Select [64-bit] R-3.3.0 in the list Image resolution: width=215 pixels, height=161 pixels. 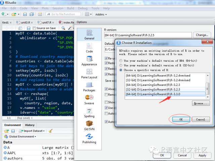tap(165, 94)
